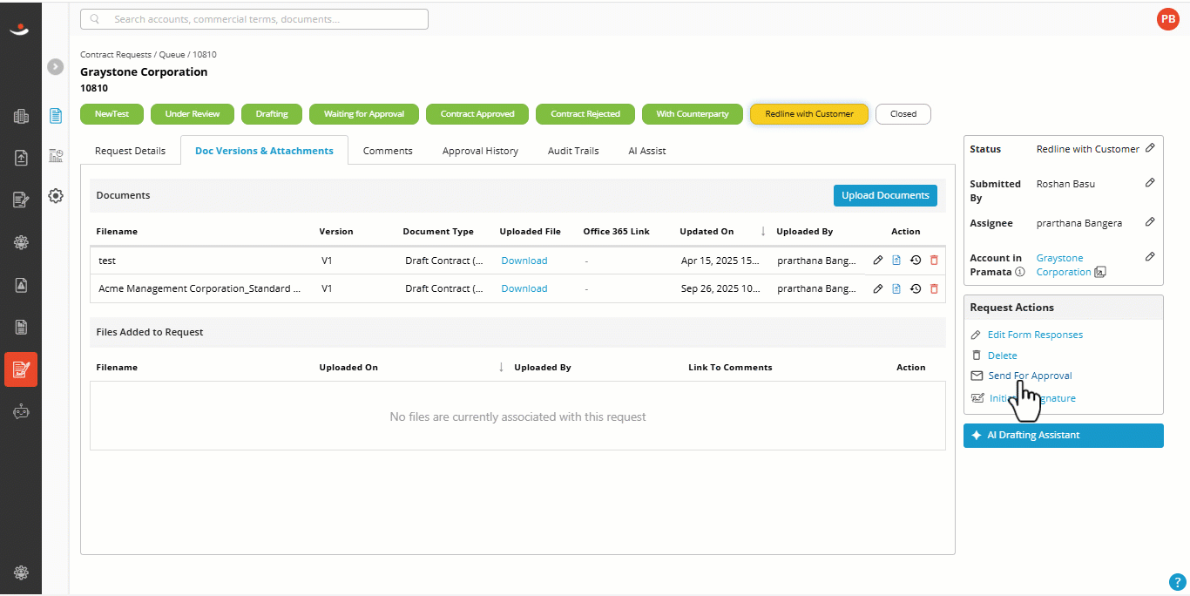Focus the search accounts input field
Viewport: 1190px width, 596px height.
(254, 19)
